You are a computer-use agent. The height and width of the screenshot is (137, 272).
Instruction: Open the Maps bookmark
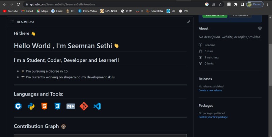coord(42,11)
